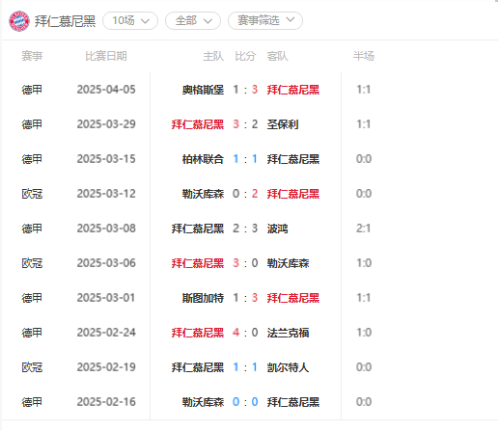The width and height of the screenshot is (498, 431).
Task: Click the 凯尔特人 team name
Action: tap(288, 367)
